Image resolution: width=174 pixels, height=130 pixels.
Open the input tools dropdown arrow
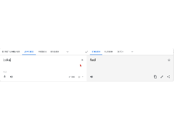click(x=83, y=77)
